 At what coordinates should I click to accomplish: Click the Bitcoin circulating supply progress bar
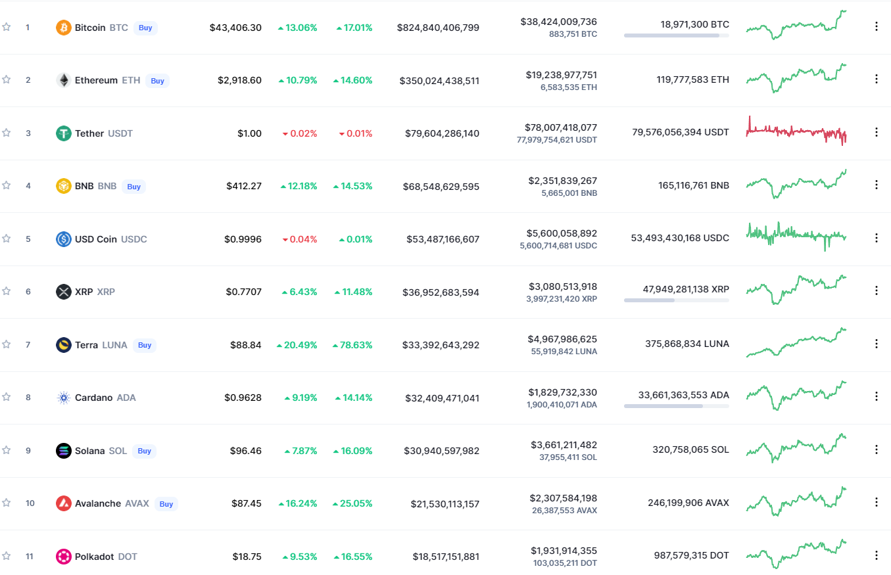point(677,35)
